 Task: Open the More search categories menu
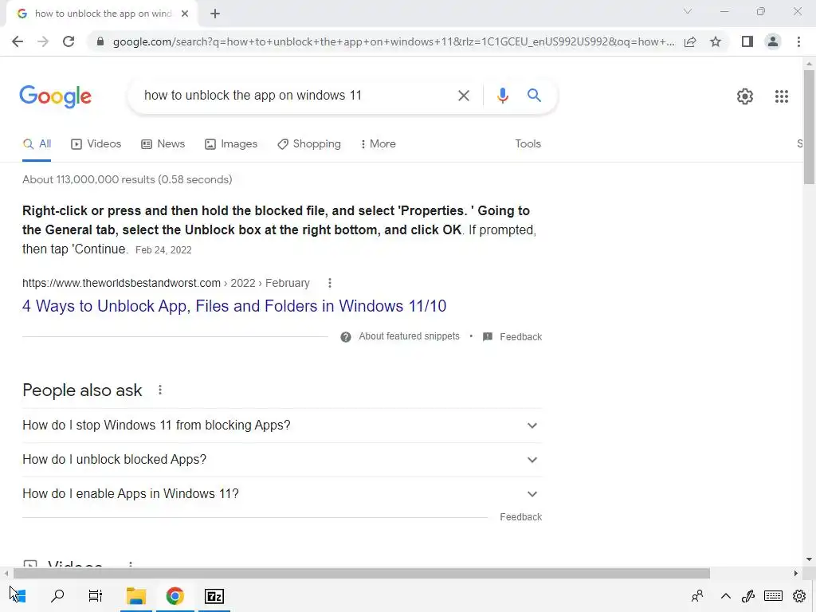378,144
